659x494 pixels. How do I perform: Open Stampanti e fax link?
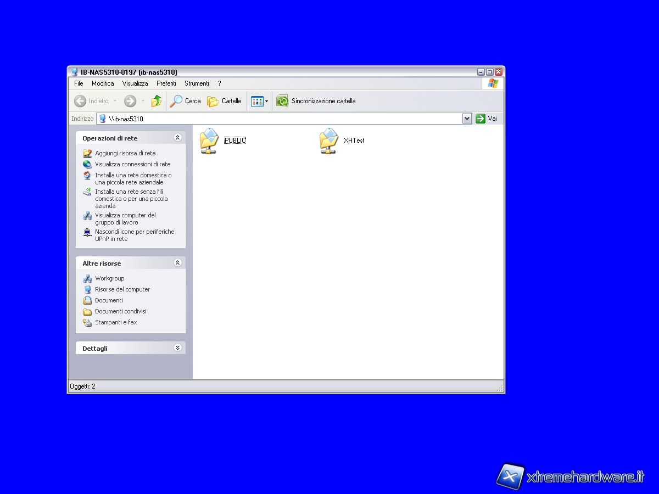[x=116, y=322]
